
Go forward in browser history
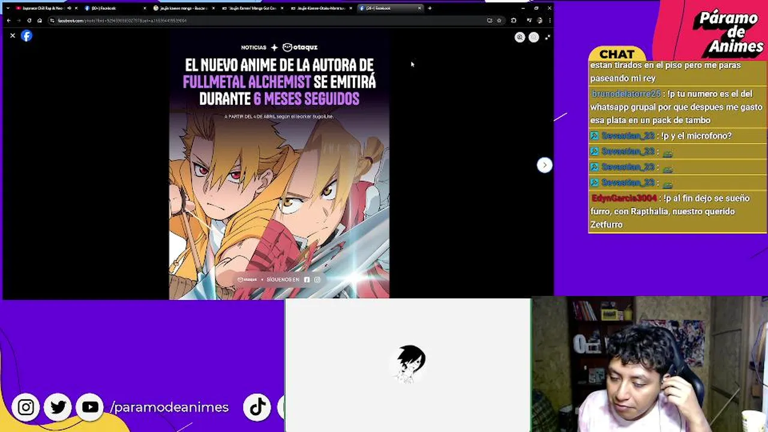19,20
